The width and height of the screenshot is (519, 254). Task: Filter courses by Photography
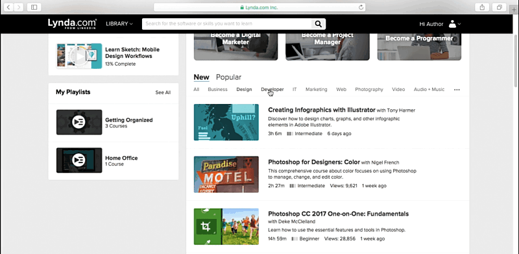click(x=369, y=90)
